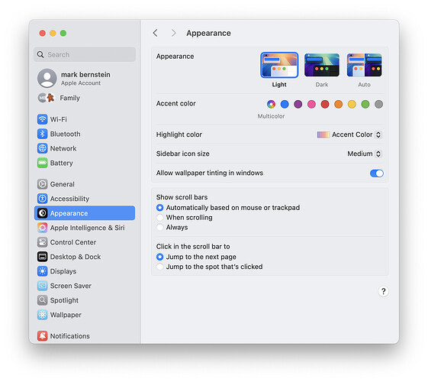
Task: Pick the Multicolor accent color
Action: click(271, 104)
